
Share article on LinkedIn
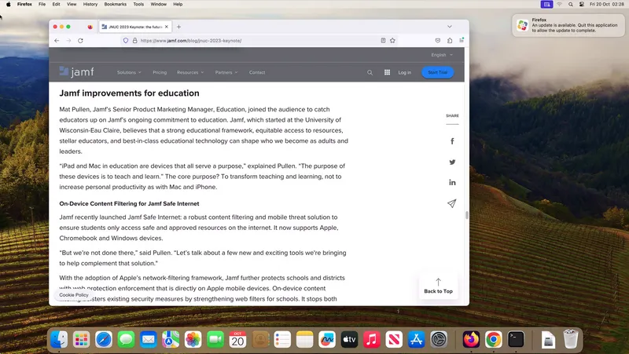point(452,183)
